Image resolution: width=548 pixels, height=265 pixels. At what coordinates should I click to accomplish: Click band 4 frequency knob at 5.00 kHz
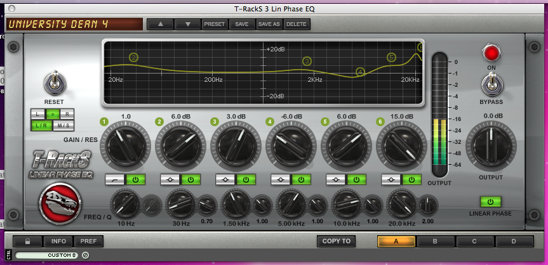pyautogui.click(x=291, y=204)
